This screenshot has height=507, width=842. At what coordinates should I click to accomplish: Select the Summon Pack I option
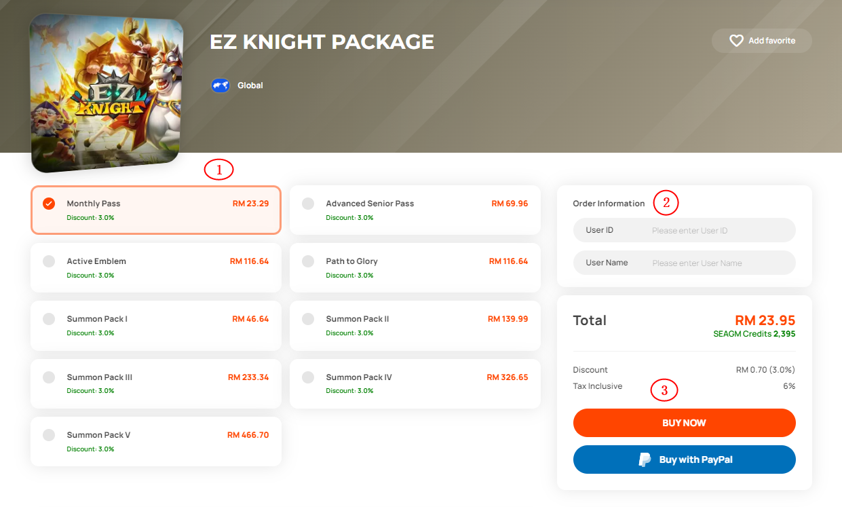156,326
